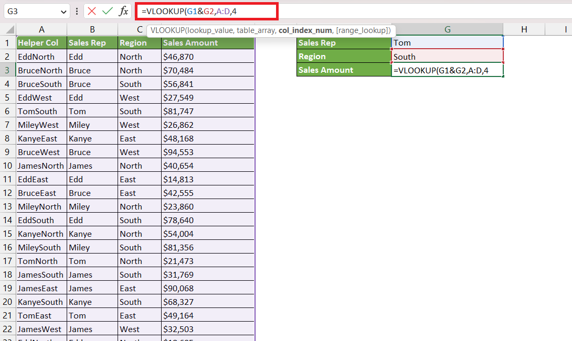
Task: Open Insert Function fx dialog
Action: [124, 12]
